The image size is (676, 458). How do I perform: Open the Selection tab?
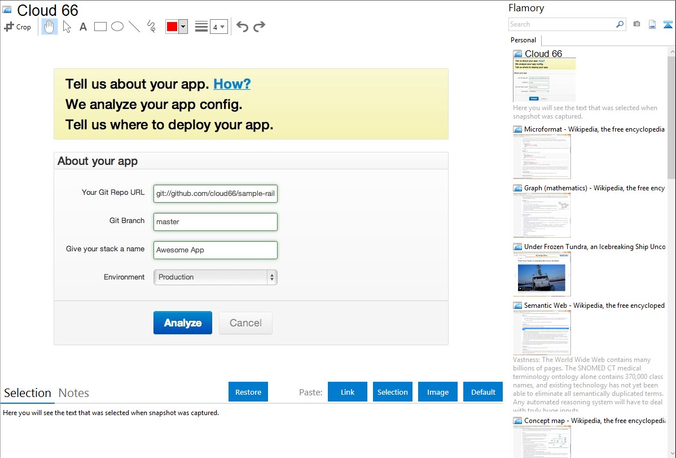tap(28, 393)
